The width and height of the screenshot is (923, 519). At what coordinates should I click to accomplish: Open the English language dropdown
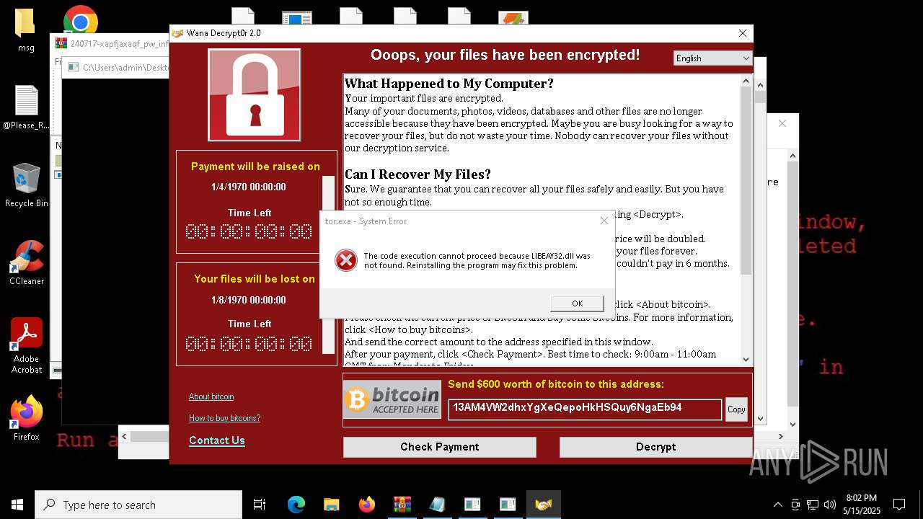tap(712, 58)
